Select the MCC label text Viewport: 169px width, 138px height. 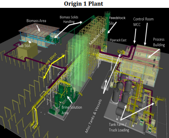point(137,25)
